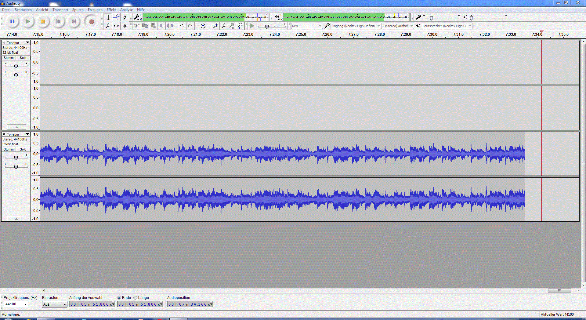
Task: Solo the first Tonspur track
Action: point(23,58)
